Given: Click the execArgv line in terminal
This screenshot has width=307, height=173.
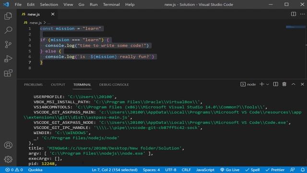Looking at the screenshot, I should (x=45, y=159).
